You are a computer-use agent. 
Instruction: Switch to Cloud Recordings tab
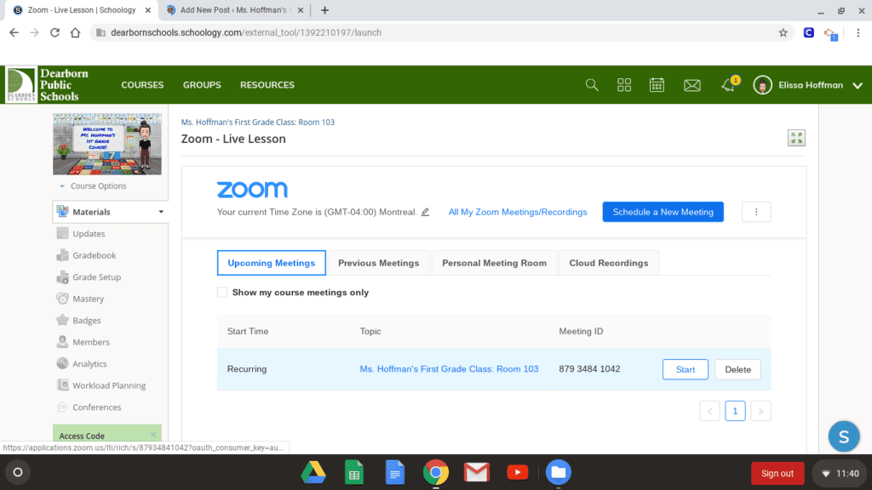[608, 263]
